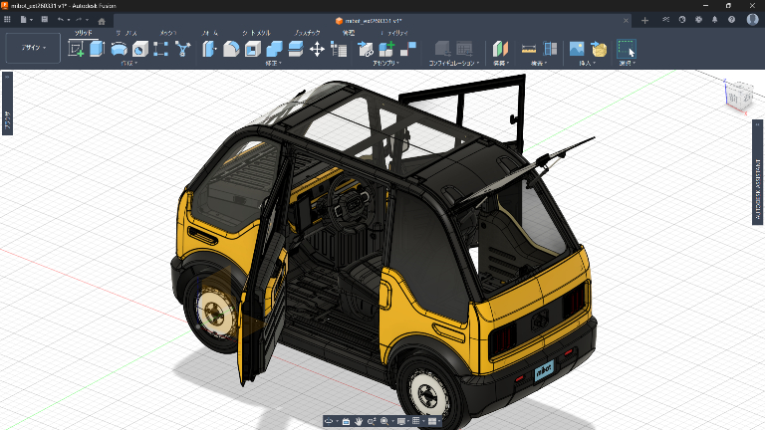Select the Shell tool icon
Screen dimensions: 765x430
[x=253, y=49]
